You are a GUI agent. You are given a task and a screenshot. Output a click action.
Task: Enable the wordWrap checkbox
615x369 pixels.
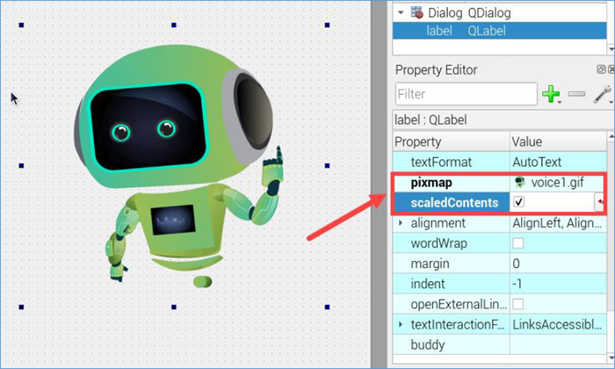point(518,243)
